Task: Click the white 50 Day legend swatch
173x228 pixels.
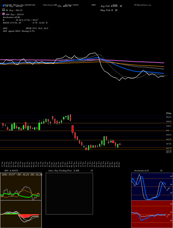Action: coord(3,10)
